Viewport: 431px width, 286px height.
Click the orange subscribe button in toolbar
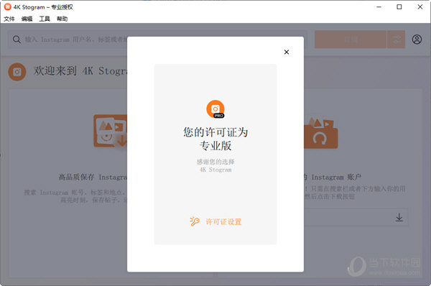tap(351, 40)
